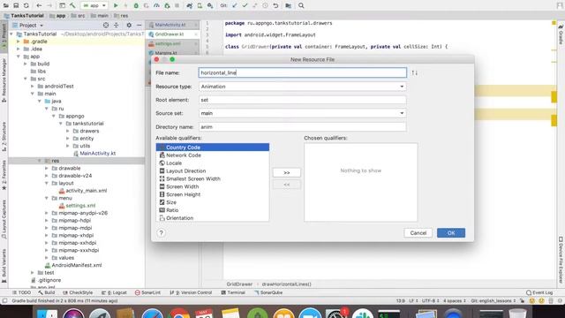Open the Source set dropdown
The height and width of the screenshot is (318, 565).
point(302,113)
